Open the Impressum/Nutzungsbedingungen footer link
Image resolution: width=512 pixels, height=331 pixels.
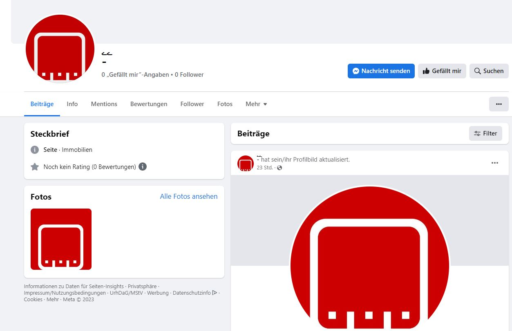point(65,293)
